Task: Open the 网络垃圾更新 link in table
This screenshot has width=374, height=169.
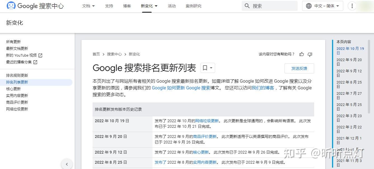Action: coord(207,121)
